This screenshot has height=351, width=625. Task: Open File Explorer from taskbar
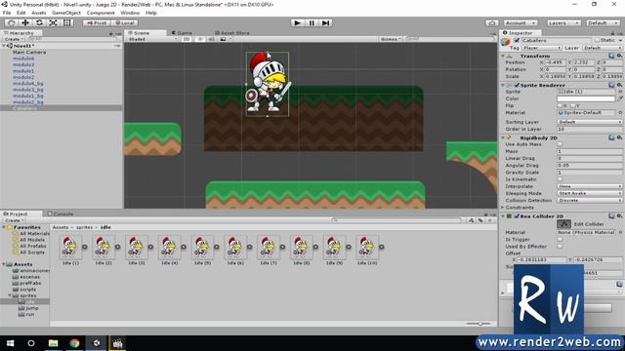pos(53,343)
